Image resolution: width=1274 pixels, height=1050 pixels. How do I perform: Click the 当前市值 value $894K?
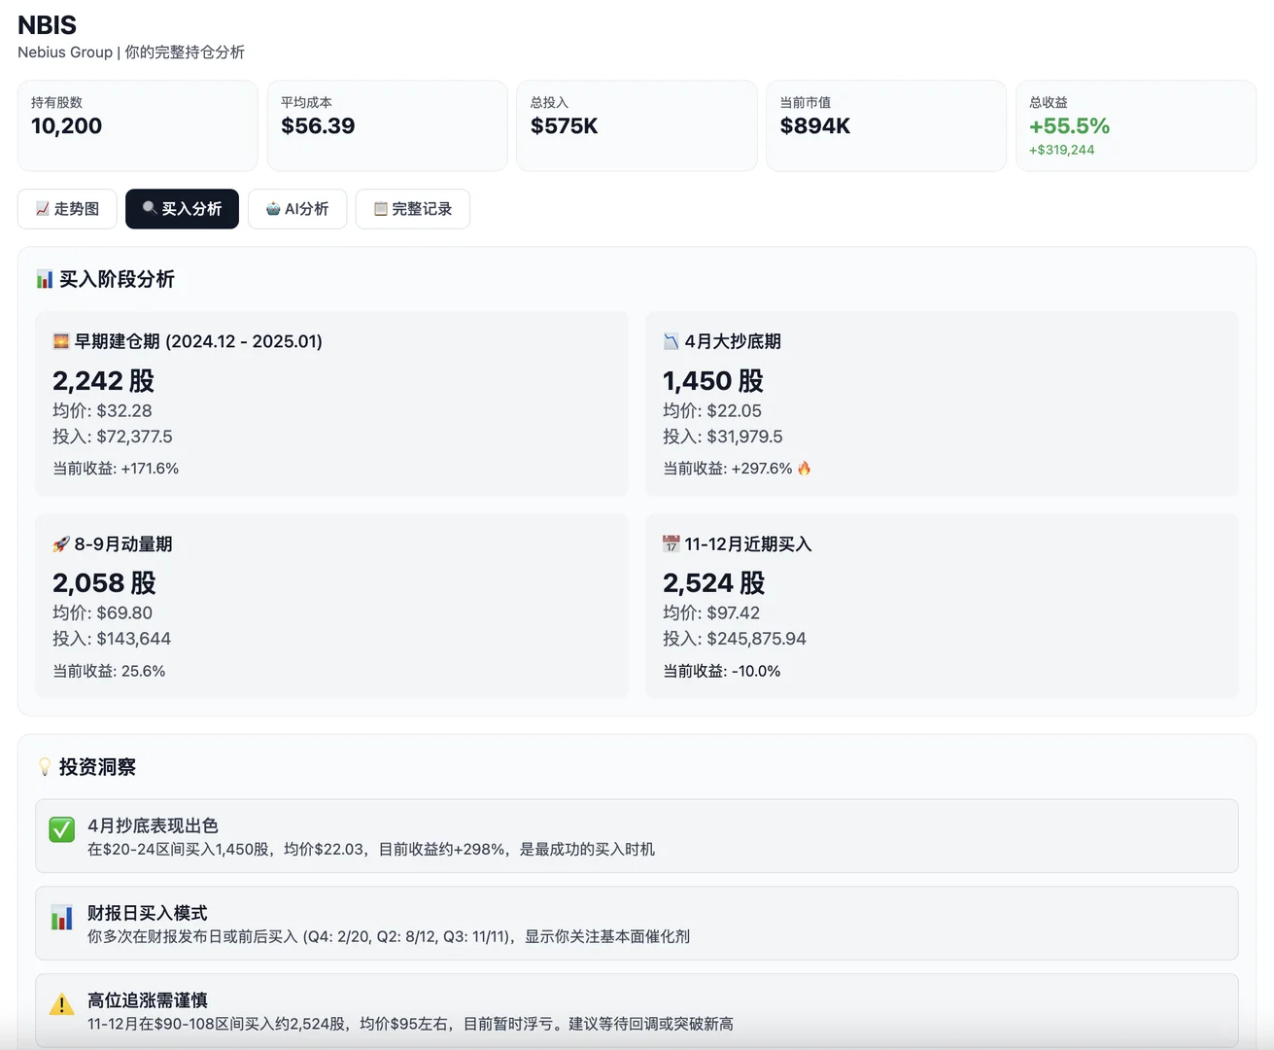pyautogui.click(x=815, y=126)
